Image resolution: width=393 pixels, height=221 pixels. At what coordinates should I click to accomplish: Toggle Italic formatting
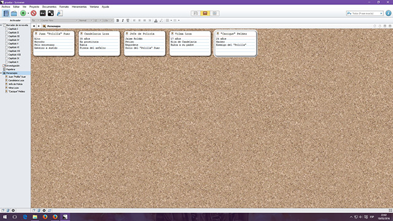[123, 20]
